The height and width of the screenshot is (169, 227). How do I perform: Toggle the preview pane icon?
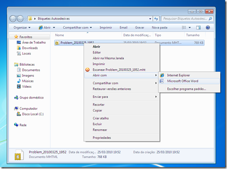coord(198,28)
